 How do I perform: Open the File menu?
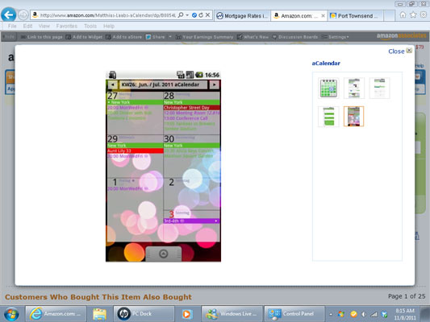coord(12,26)
